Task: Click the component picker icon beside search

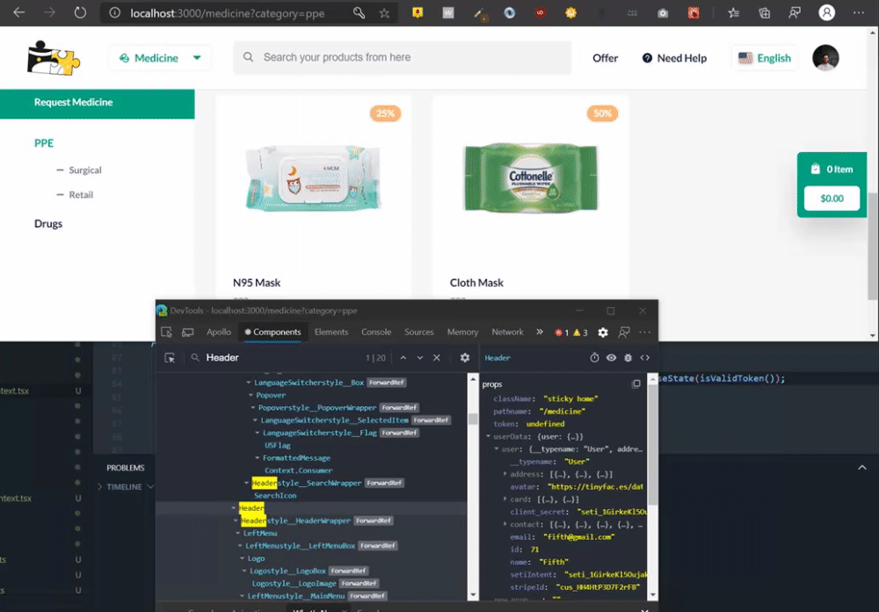Action: (x=170, y=358)
